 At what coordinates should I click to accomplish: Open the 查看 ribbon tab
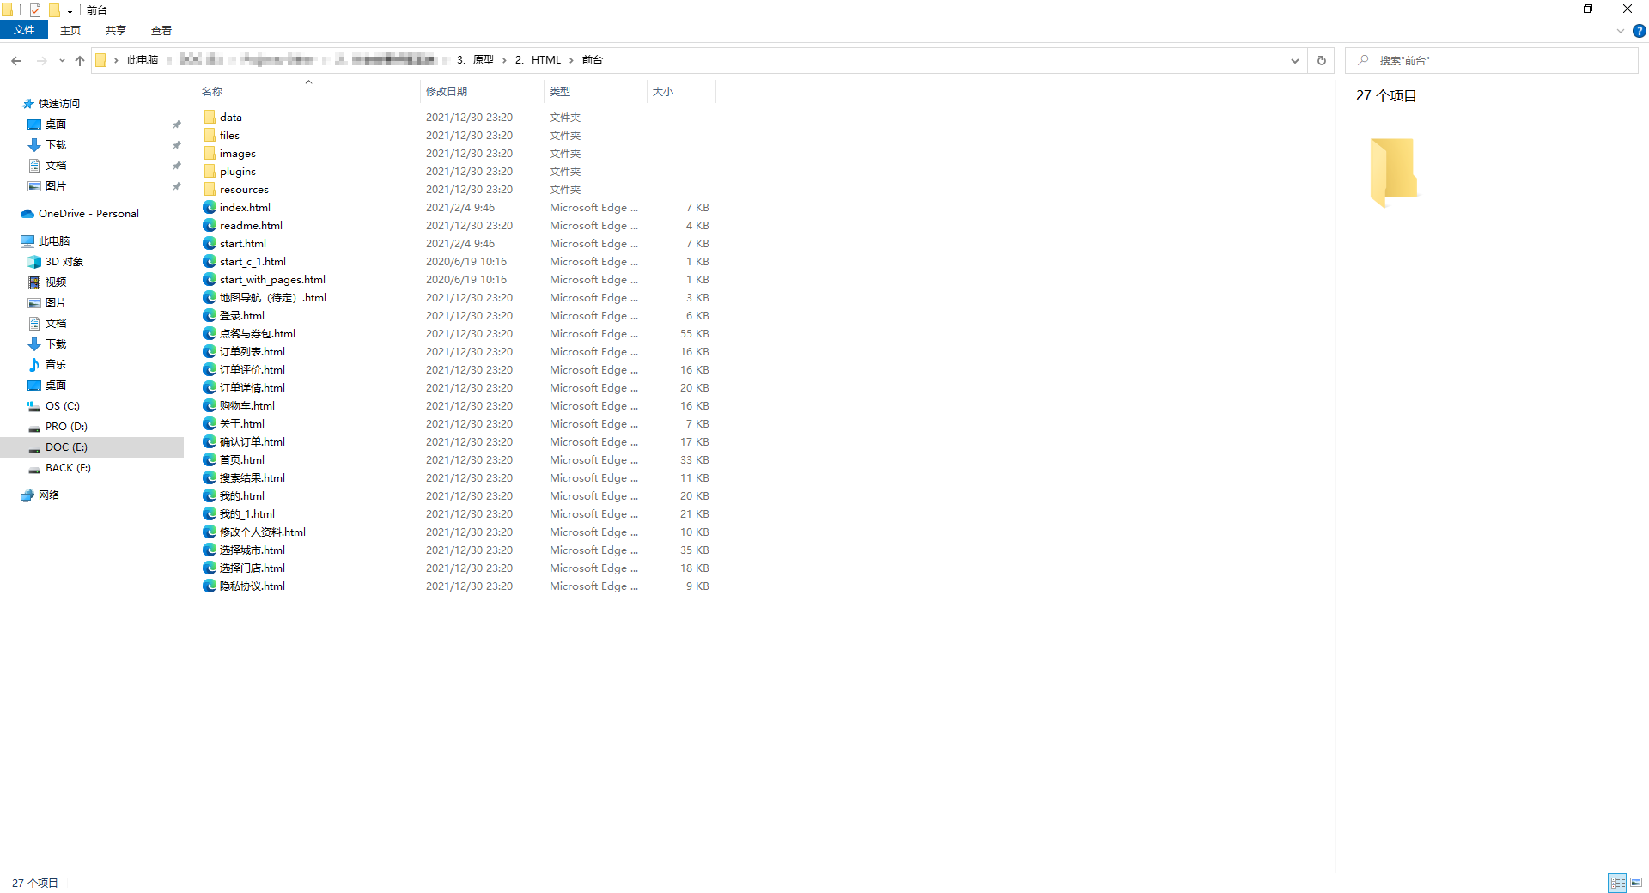coord(161,30)
